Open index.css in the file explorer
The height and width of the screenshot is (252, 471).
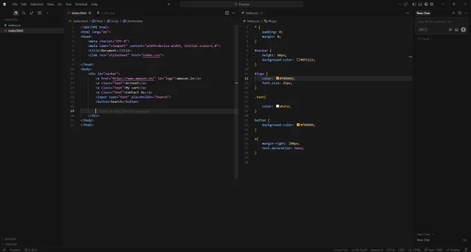click(14, 25)
